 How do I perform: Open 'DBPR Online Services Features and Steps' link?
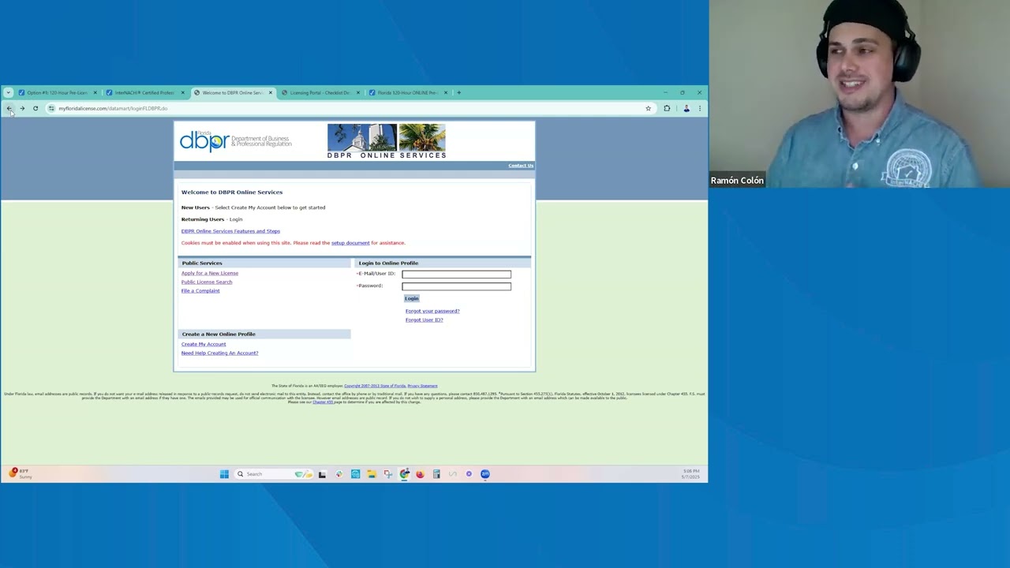click(x=230, y=231)
